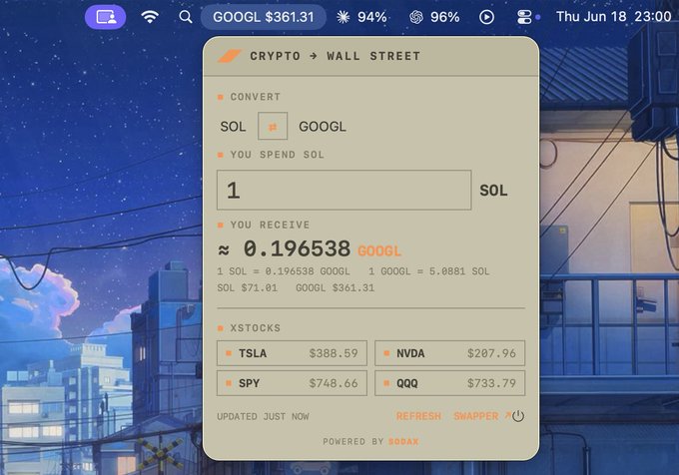The width and height of the screenshot is (679, 475).
Task: Open Spotlight search magnifier icon
Action: coord(186,17)
